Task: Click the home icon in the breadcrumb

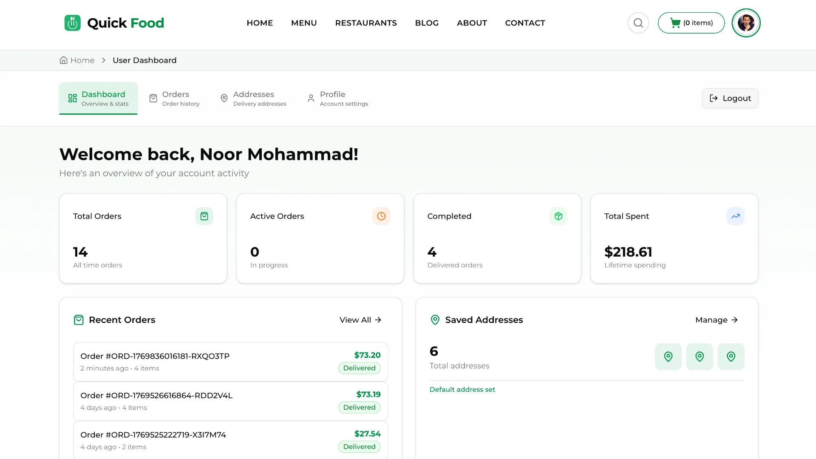Action: click(63, 60)
